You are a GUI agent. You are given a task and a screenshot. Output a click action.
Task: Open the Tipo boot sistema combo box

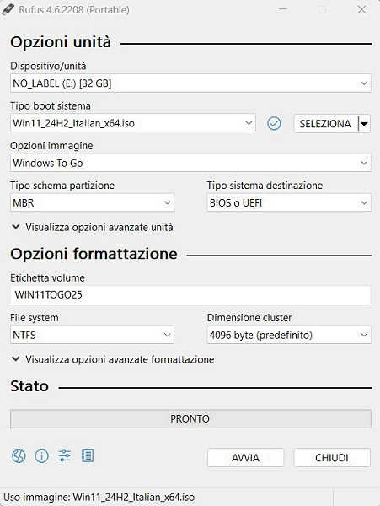point(133,123)
